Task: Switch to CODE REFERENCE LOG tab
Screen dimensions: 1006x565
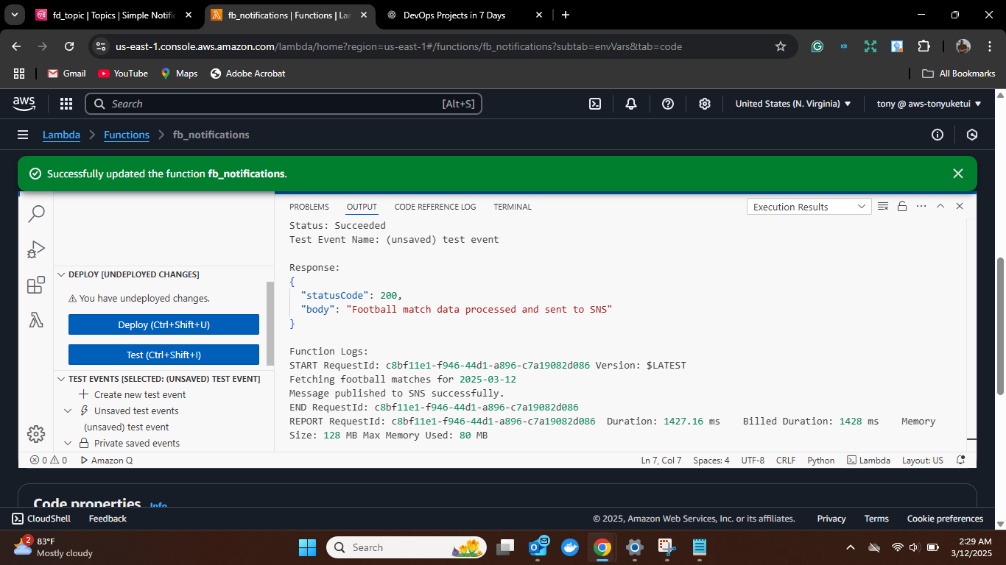Action: pos(435,207)
